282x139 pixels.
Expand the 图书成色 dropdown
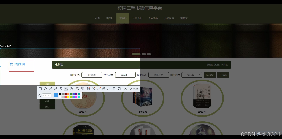pyautogui.click(x=192, y=75)
